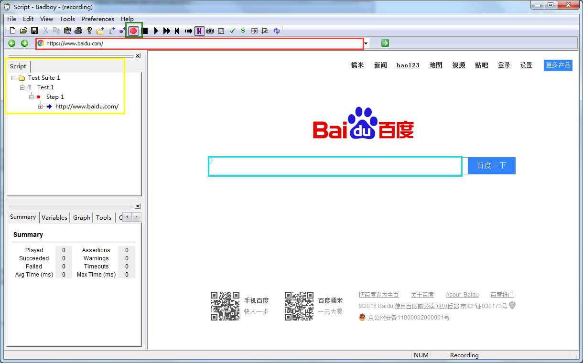The width and height of the screenshot is (583, 363).
Task: Open the View menu
Action: pos(46,19)
